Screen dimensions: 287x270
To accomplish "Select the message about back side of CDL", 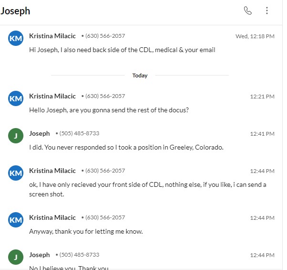I will click(x=122, y=50).
